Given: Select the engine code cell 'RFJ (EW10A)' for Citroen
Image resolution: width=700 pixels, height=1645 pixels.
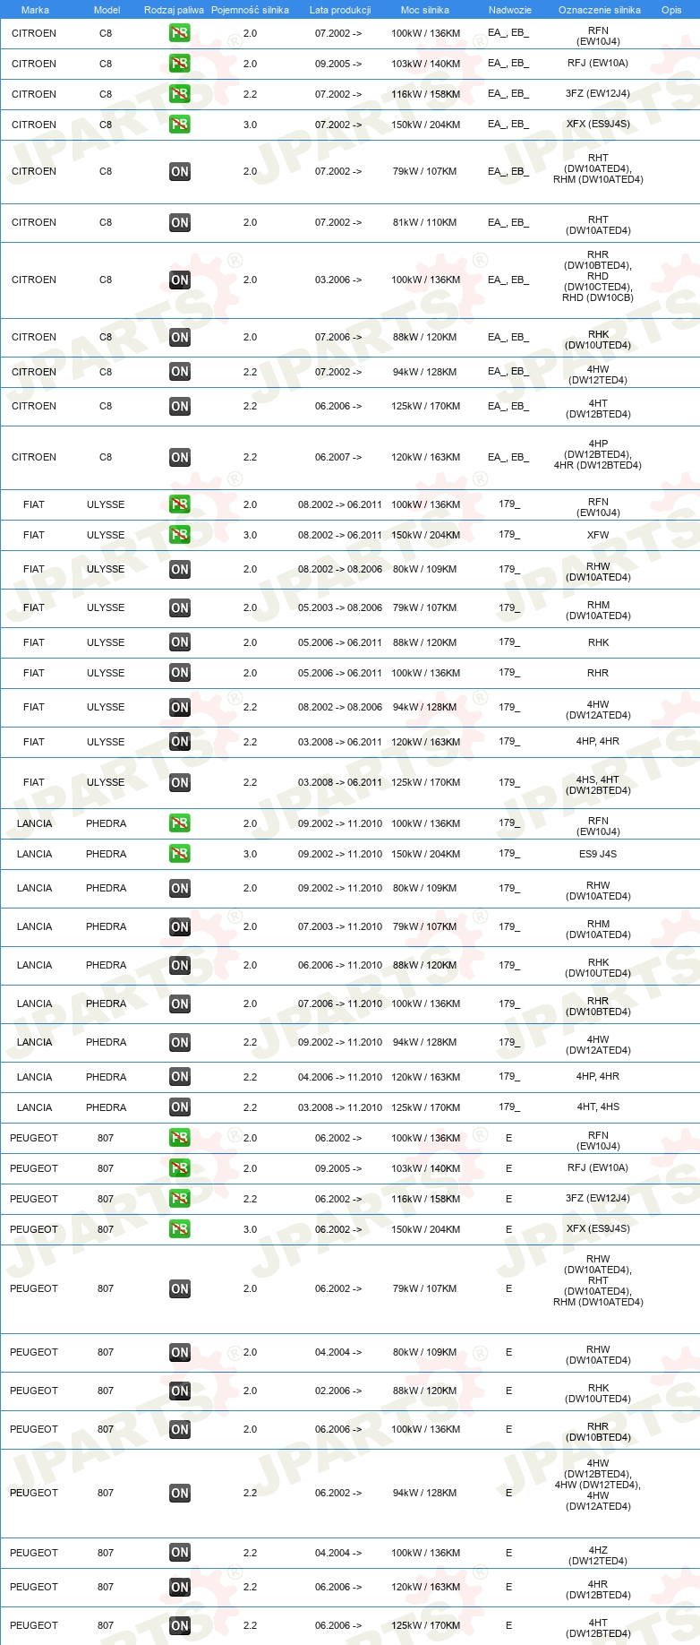Looking at the screenshot, I should coord(598,64).
